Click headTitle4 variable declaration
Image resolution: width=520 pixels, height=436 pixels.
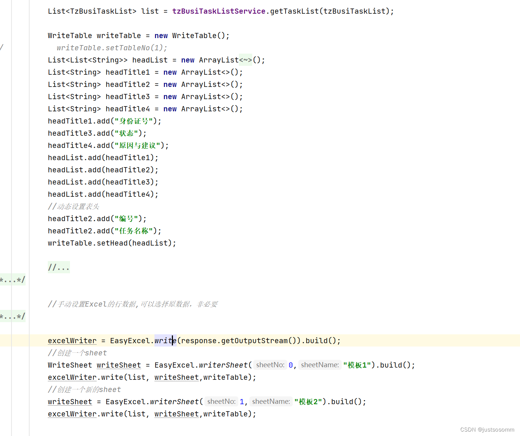point(128,109)
